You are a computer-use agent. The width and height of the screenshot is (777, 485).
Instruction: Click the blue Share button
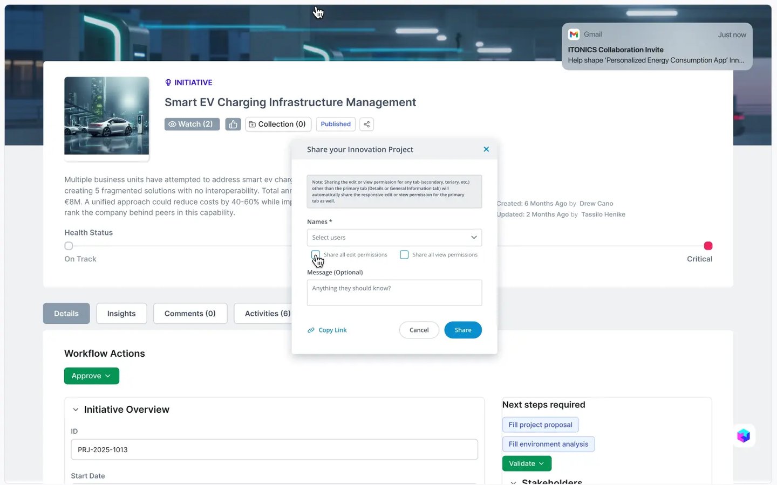click(x=463, y=330)
